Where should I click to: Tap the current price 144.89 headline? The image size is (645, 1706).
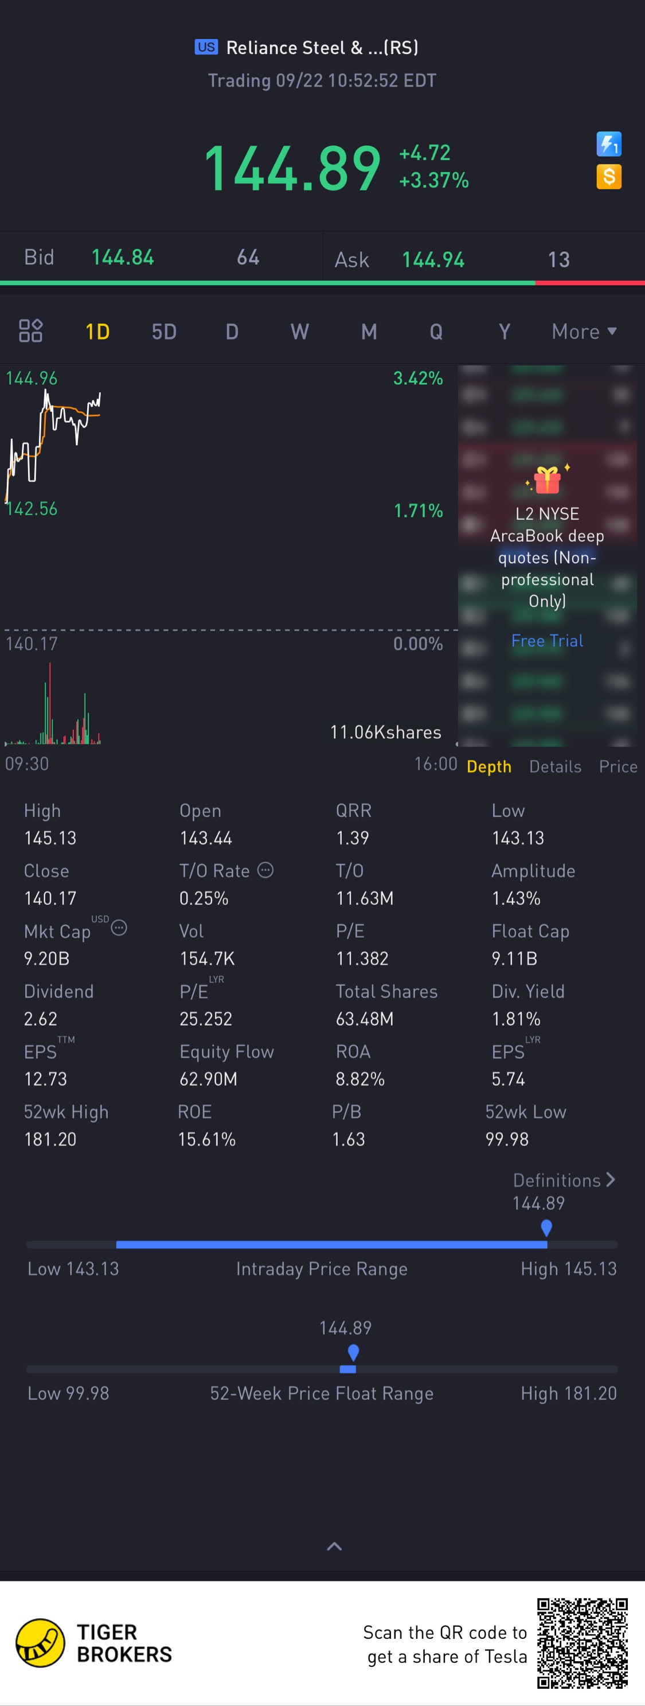[x=292, y=168]
